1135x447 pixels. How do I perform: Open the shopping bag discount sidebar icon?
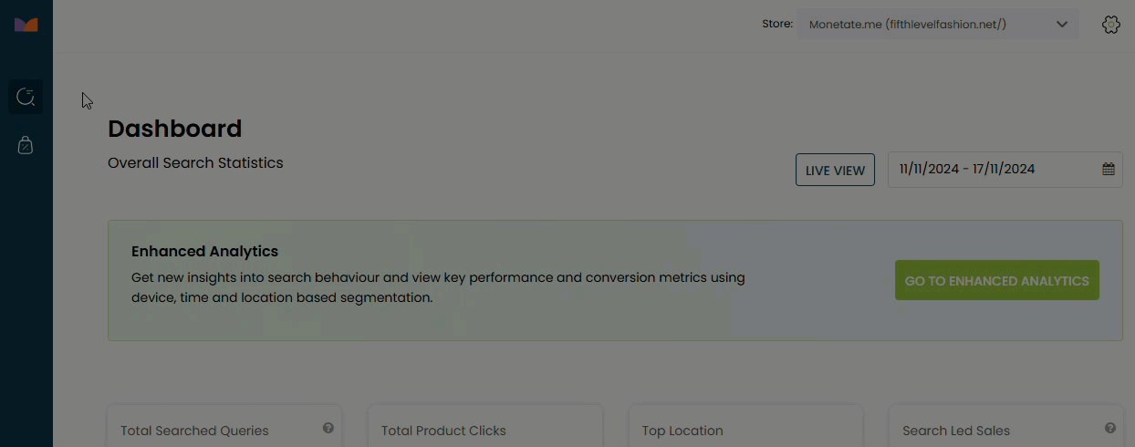coord(26,145)
